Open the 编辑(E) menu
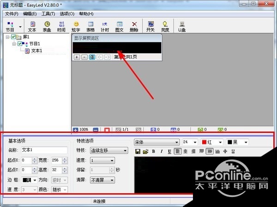 pos(30,14)
